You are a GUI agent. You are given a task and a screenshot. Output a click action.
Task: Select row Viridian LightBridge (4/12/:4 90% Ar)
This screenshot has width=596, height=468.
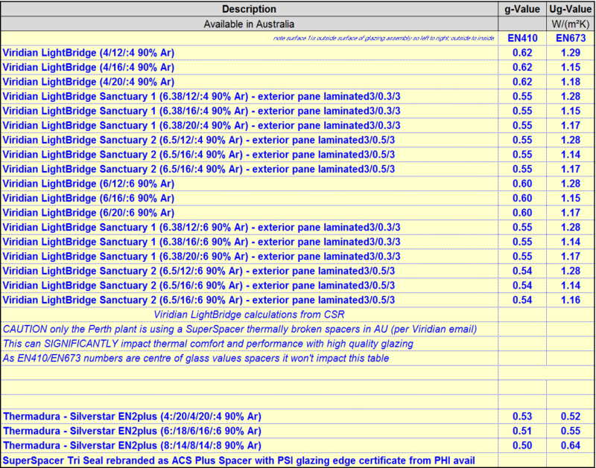click(297, 53)
